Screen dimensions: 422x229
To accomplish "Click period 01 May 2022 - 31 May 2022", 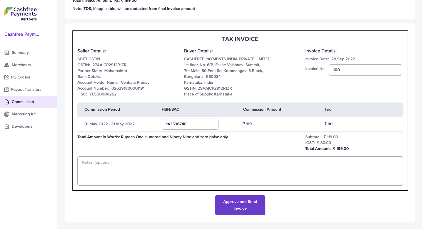I will [x=109, y=124].
